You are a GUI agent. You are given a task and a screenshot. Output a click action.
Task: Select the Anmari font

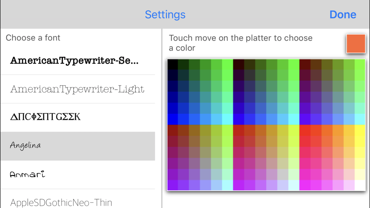click(78, 175)
